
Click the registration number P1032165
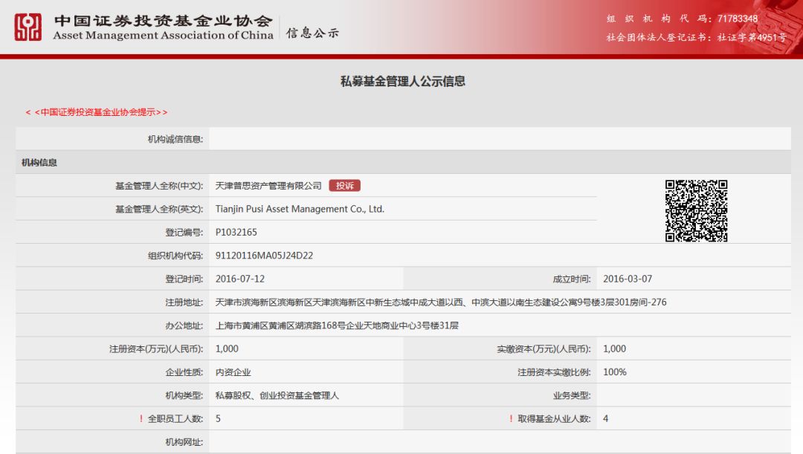click(236, 233)
